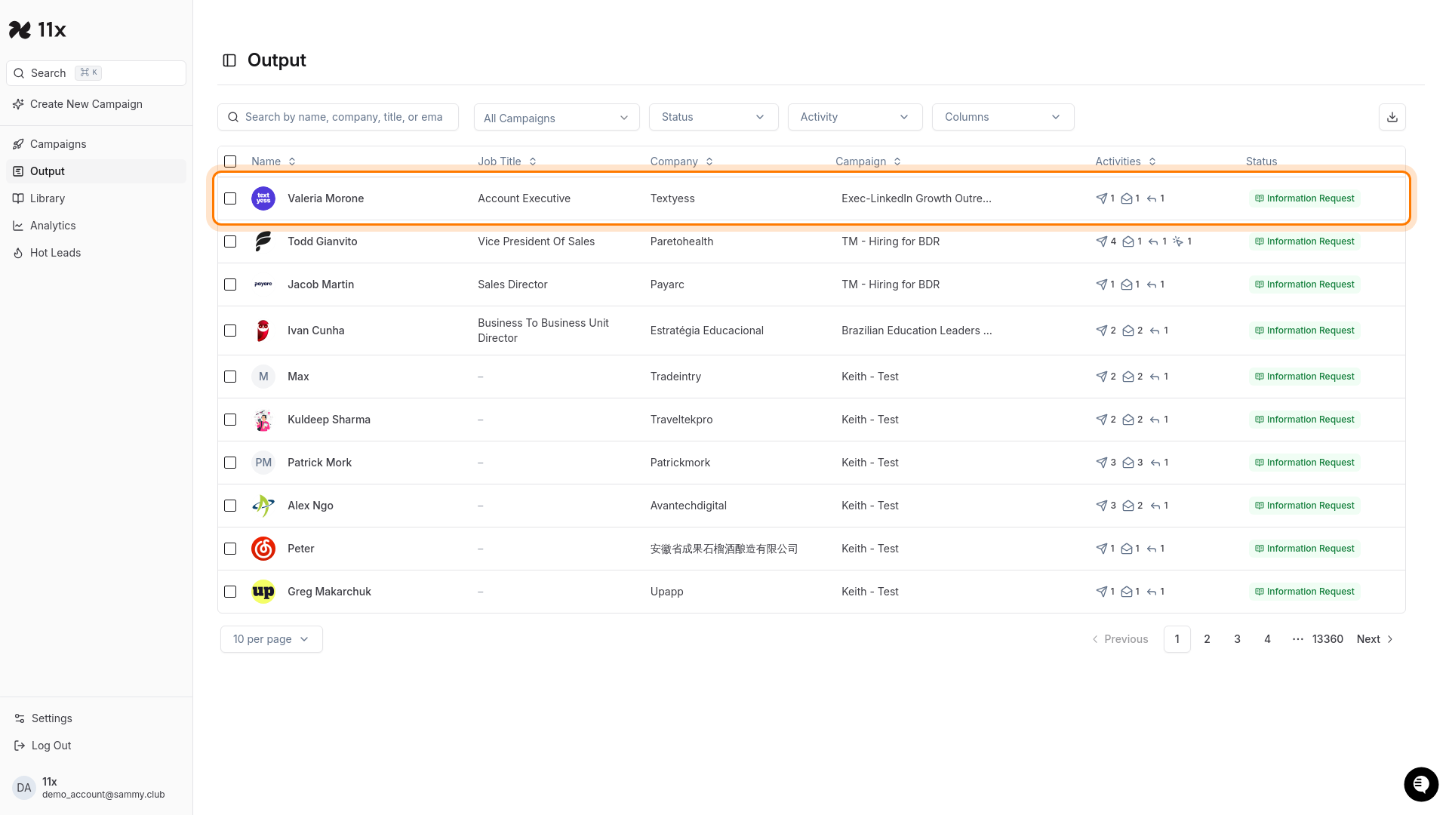Click the sort arrows on Name column
This screenshot has width=1449, height=815.
(x=292, y=161)
